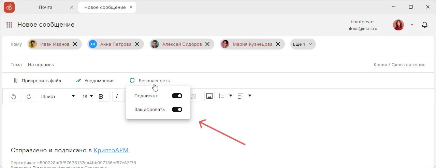Open the font size 18 dropdown
The height and width of the screenshot is (168, 436).
click(88, 96)
